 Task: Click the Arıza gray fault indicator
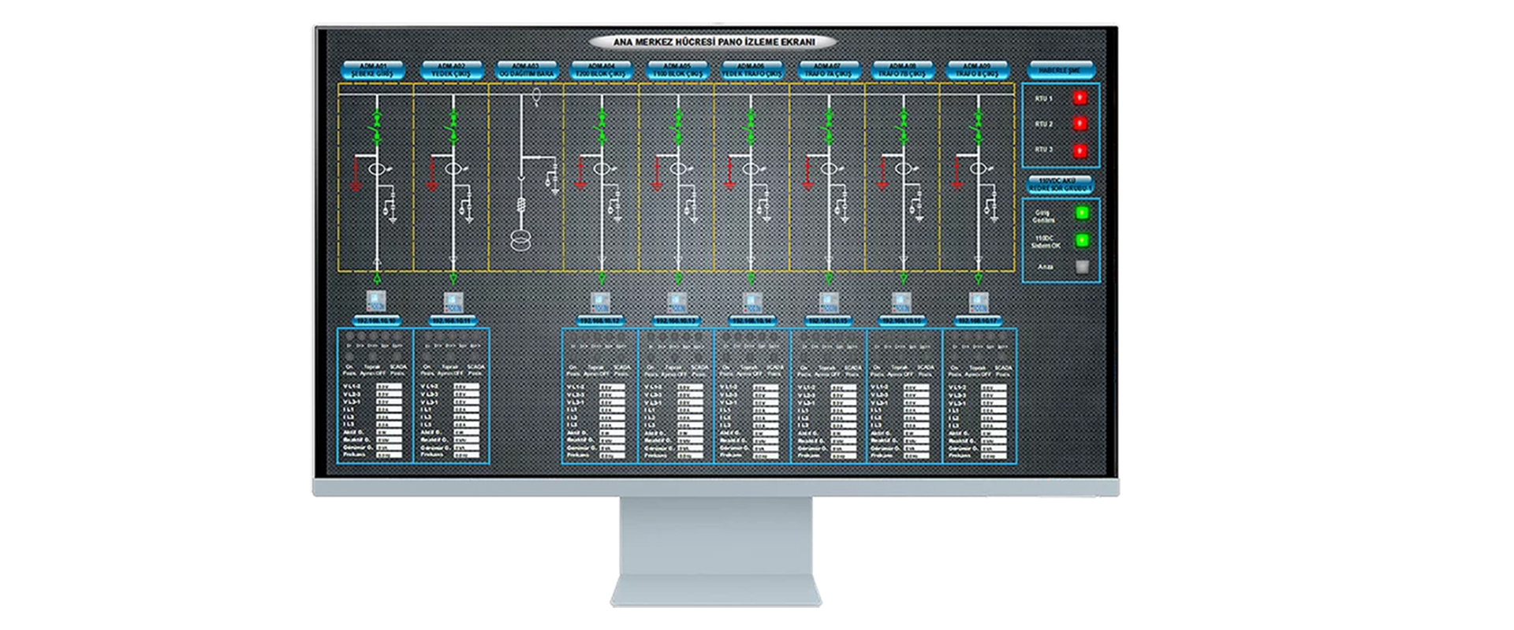click(x=1083, y=267)
